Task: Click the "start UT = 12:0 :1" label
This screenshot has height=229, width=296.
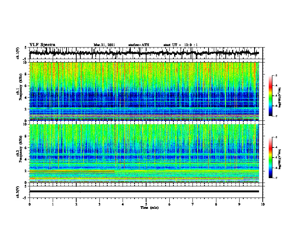Action: [x=181, y=45]
